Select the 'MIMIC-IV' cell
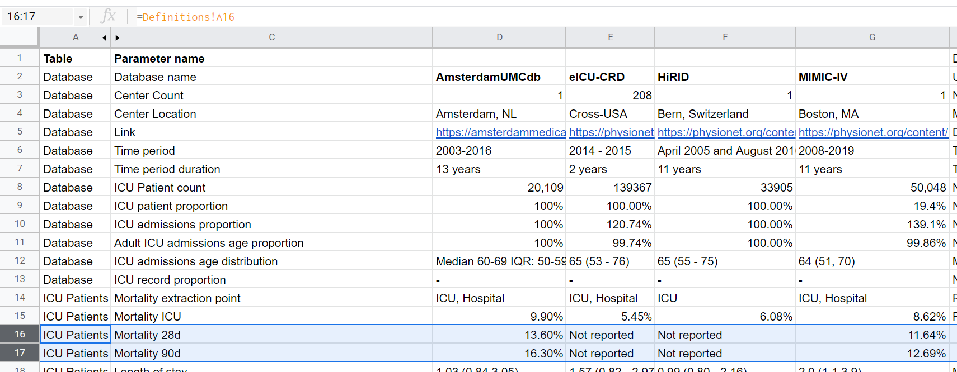The image size is (957, 372). coord(872,77)
